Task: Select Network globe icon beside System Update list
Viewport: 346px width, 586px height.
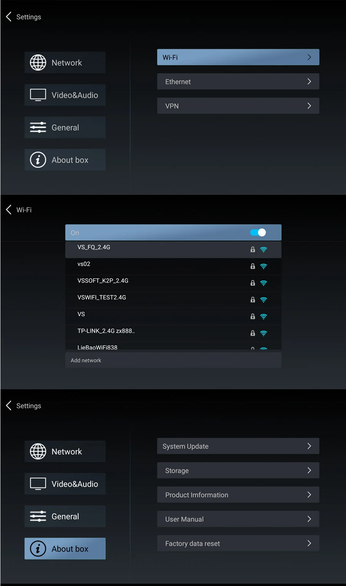Action: [x=38, y=452]
